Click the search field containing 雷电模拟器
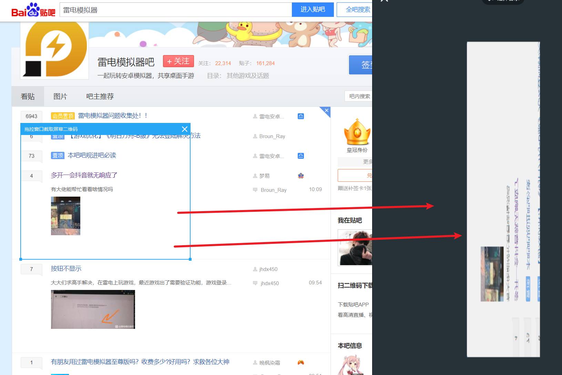Viewport: 562px width, 375px height. (x=176, y=10)
